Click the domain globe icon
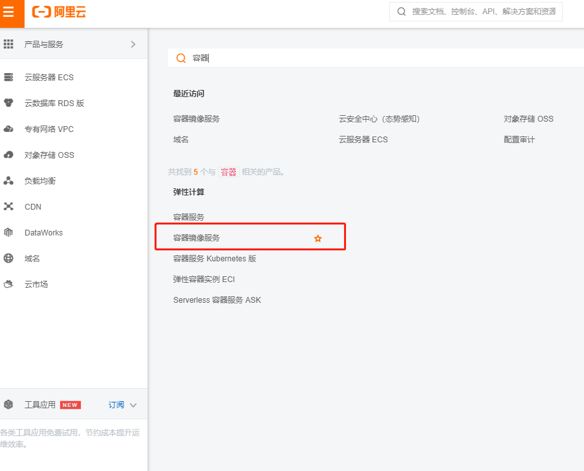The height and width of the screenshot is (471, 584). [x=8, y=258]
